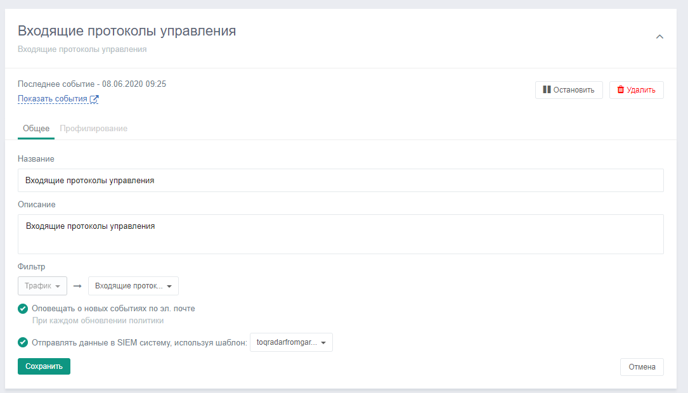Click the red trash icon in Удалить

click(x=620, y=90)
